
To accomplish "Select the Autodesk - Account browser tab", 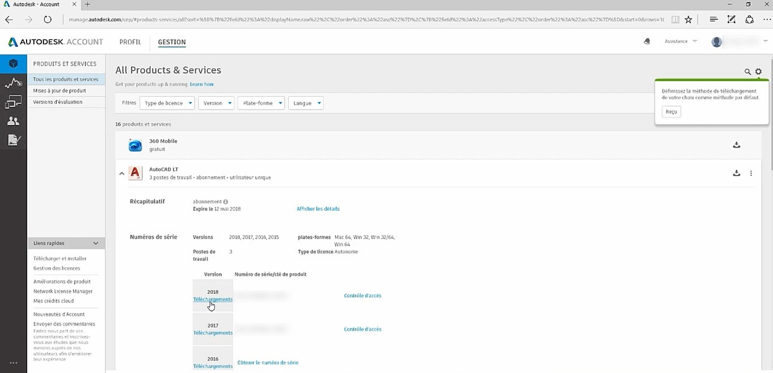I will (40, 5).
